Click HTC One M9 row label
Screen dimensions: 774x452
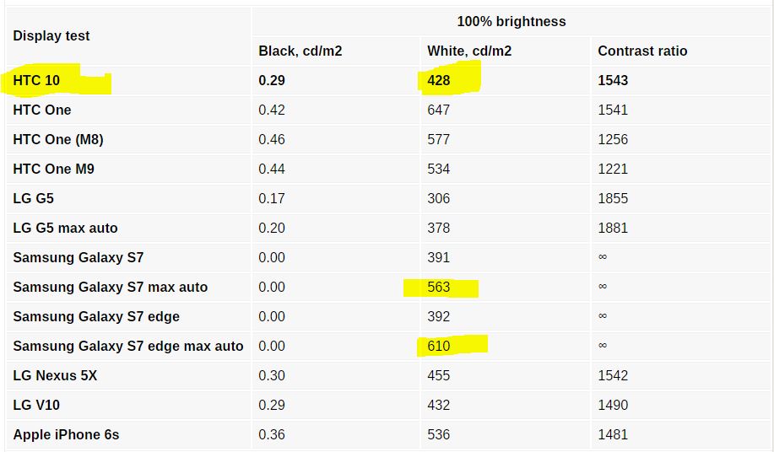(x=53, y=169)
